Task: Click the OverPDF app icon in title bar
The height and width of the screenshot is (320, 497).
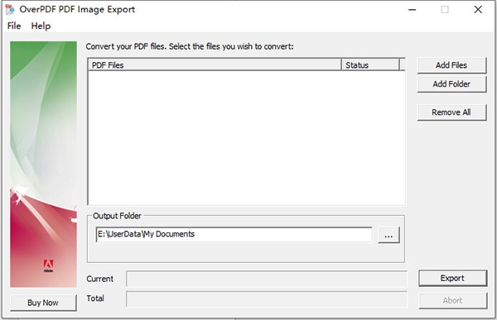Action: tap(10, 9)
